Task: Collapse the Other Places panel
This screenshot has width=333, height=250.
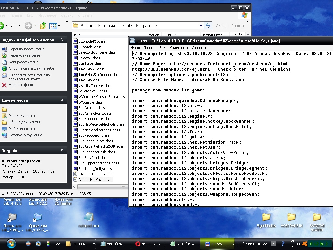Action: pyautogui.click(x=62, y=100)
